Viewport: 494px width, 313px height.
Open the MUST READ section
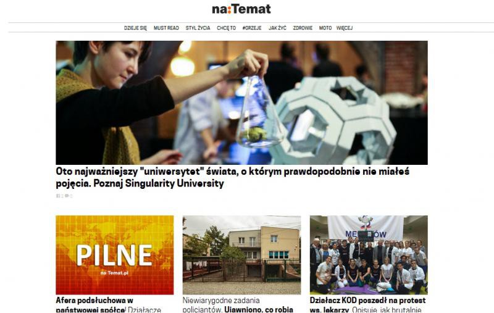point(166,28)
